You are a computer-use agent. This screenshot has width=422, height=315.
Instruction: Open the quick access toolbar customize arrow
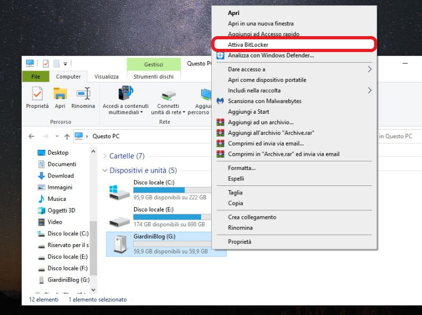point(65,64)
